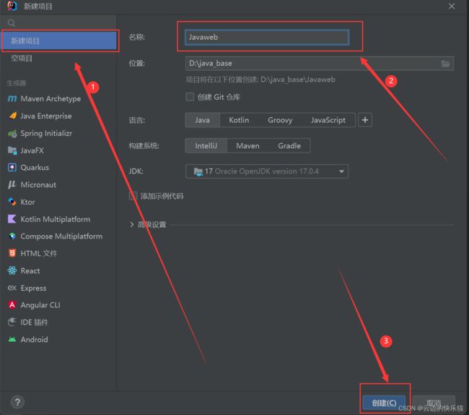Click the IDE plugin icon
The image size is (469, 415).
[x=12, y=322]
